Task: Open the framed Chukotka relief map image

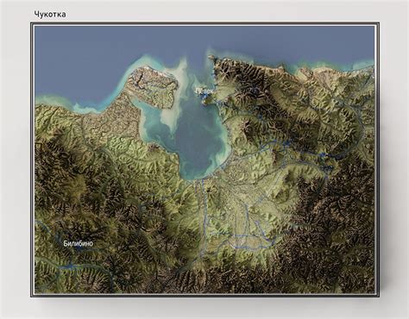Action: pos(204,159)
